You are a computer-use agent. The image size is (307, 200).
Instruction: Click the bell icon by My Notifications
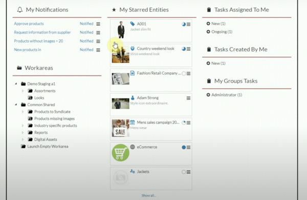[x=20, y=10]
